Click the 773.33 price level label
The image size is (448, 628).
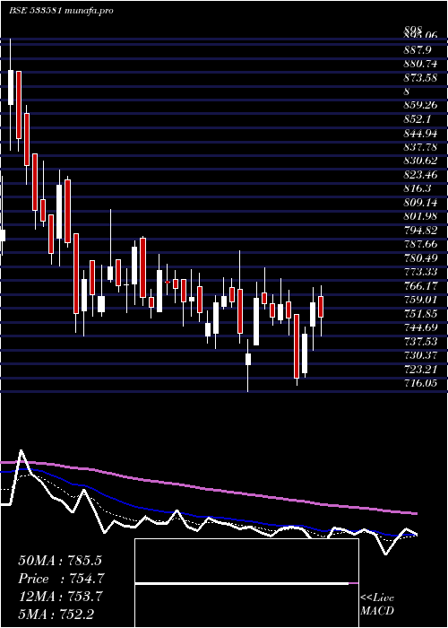tap(420, 273)
